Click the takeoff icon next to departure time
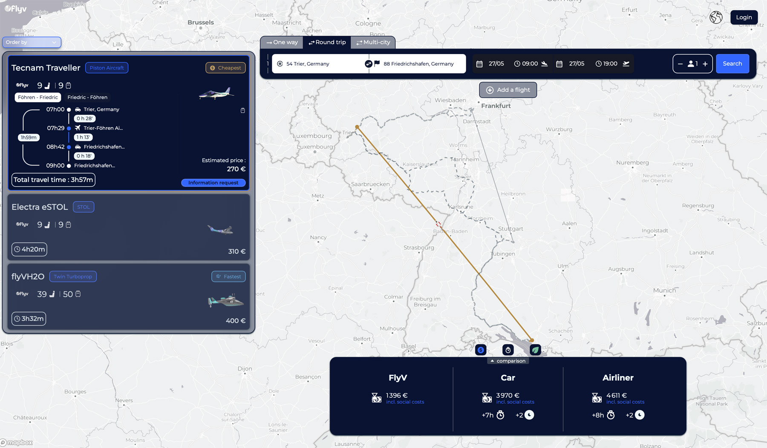 point(544,63)
